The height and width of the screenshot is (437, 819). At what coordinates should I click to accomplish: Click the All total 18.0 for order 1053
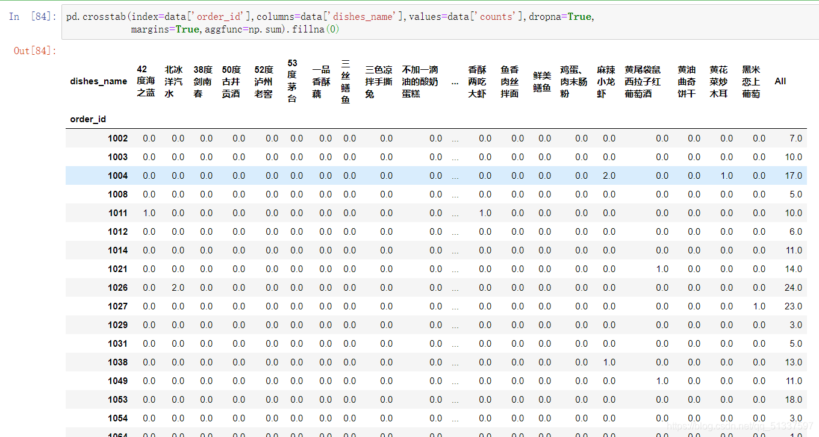coord(794,400)
